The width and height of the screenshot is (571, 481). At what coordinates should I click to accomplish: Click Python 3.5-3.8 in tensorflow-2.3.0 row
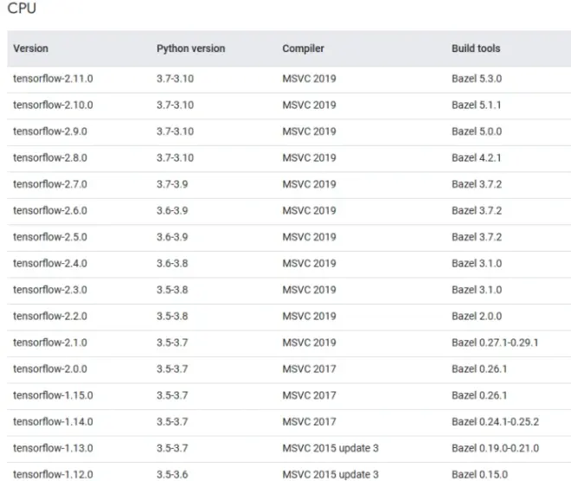[172, 290]
